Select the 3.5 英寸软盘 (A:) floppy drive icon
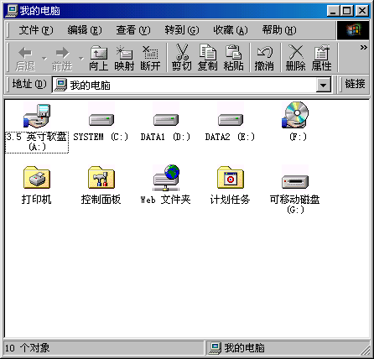 pos(37,116)
